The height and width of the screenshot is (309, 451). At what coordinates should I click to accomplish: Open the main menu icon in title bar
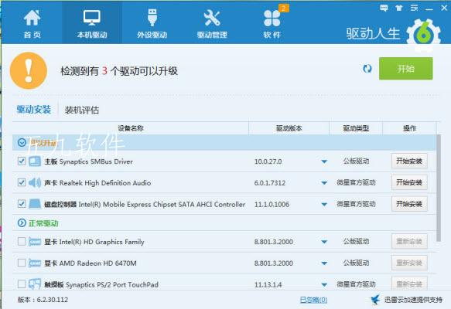click(414, 8)
